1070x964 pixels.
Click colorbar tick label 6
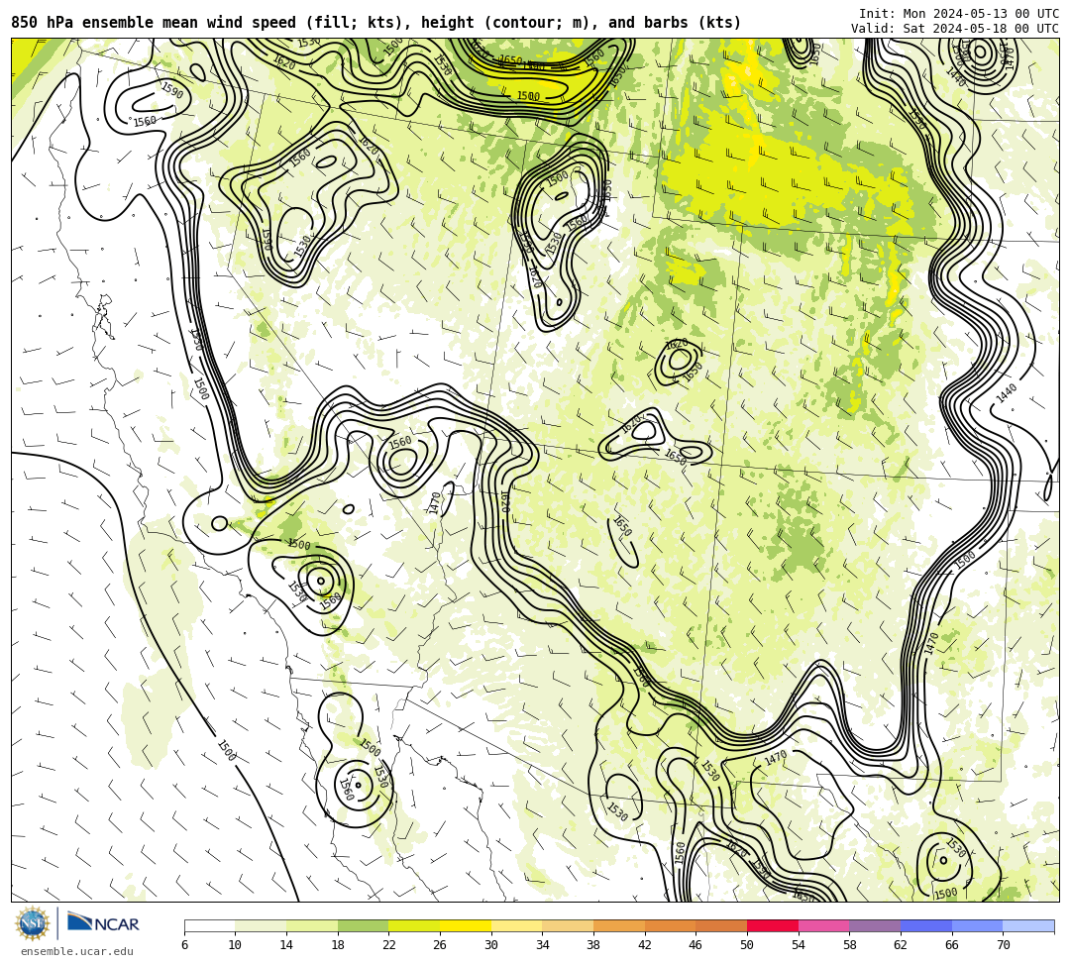184,945
